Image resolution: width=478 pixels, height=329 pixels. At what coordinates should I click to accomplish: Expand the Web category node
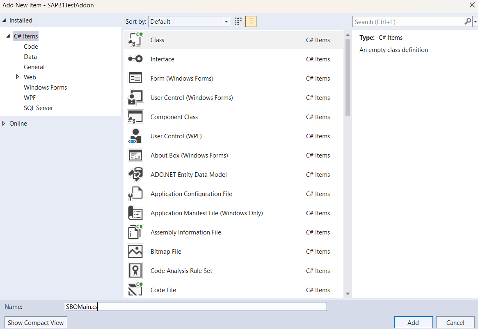[x=18, y=77]
